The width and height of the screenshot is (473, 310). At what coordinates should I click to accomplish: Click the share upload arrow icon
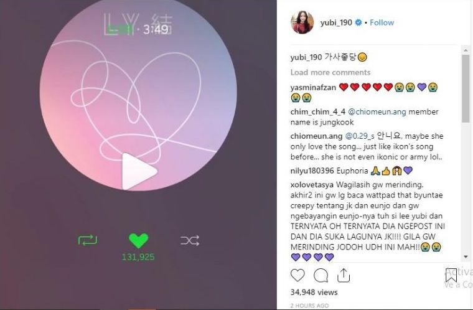[344, 275]
